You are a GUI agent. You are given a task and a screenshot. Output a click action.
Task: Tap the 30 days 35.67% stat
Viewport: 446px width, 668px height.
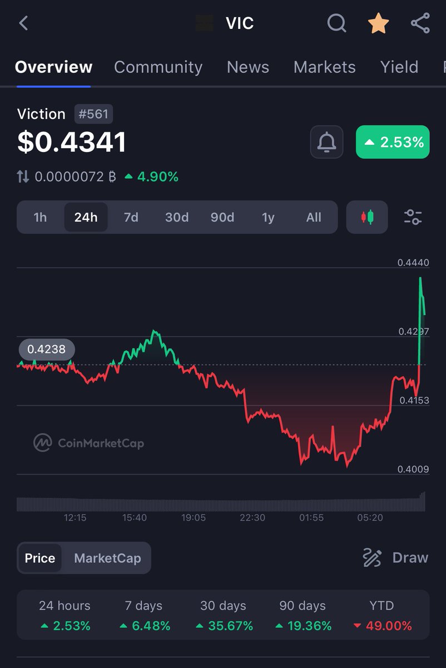tap(224, 616)
